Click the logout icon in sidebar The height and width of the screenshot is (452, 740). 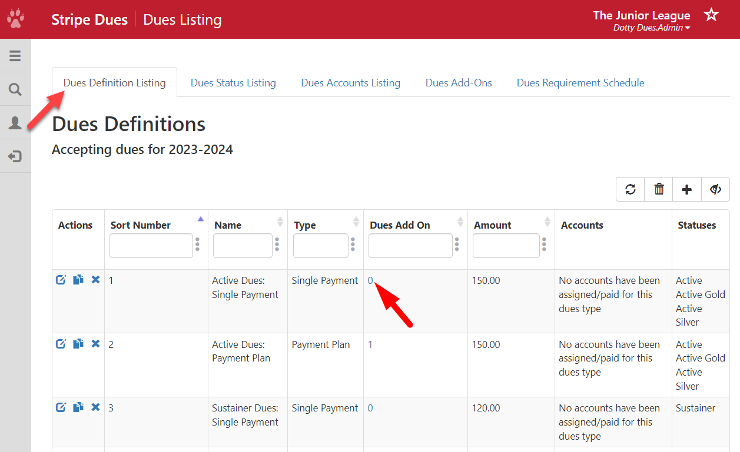(x=15, y=156)
